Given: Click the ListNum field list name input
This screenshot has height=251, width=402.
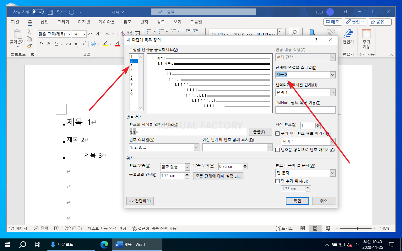Looking at the screenshot, I should pos(306,110).
